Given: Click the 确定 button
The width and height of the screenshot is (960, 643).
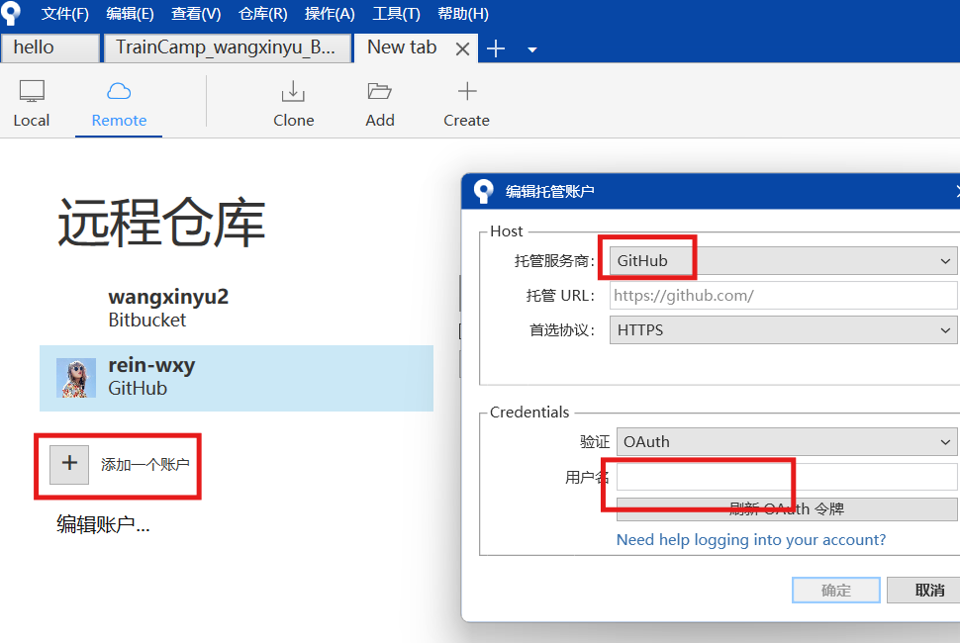Looking at the screenshot, I should [x=835, y=590].
